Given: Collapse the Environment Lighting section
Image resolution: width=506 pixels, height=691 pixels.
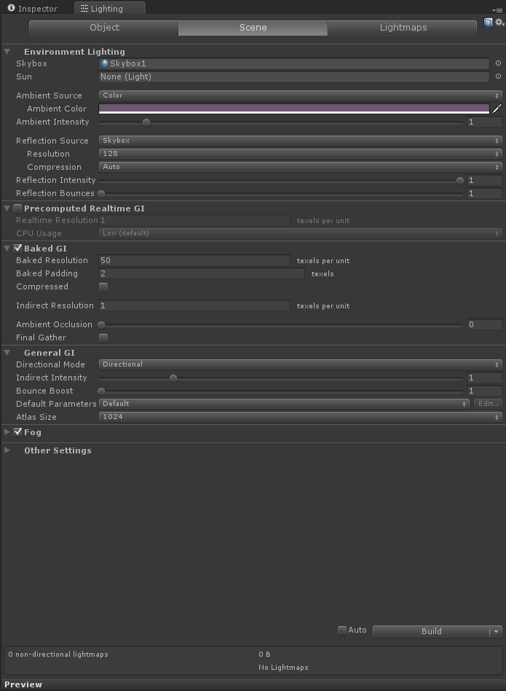Looking at the screenshot, I should point(7,52).
